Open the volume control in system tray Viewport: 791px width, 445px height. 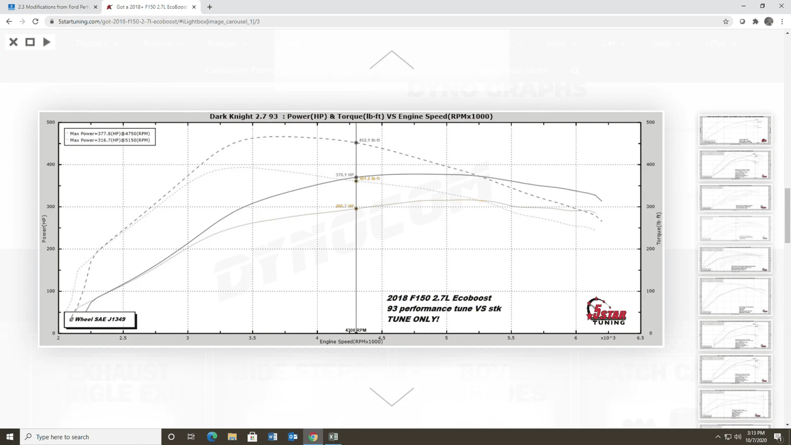coord(738,437)
